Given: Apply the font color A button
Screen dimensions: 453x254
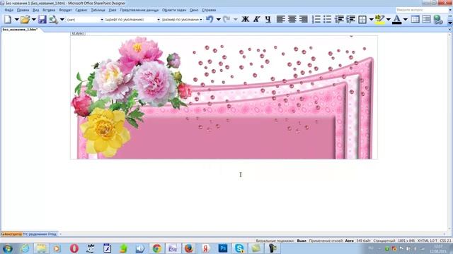Looking at the screenshot, I should 397,20.
